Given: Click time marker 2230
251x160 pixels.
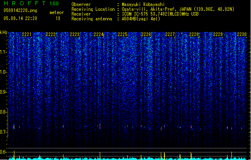Looking at the screenshot, I should 242,34.
